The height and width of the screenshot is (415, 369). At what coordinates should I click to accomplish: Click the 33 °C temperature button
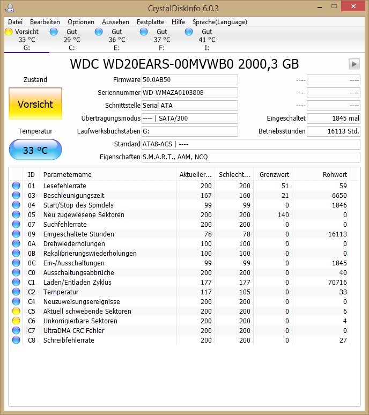(35, 150)
